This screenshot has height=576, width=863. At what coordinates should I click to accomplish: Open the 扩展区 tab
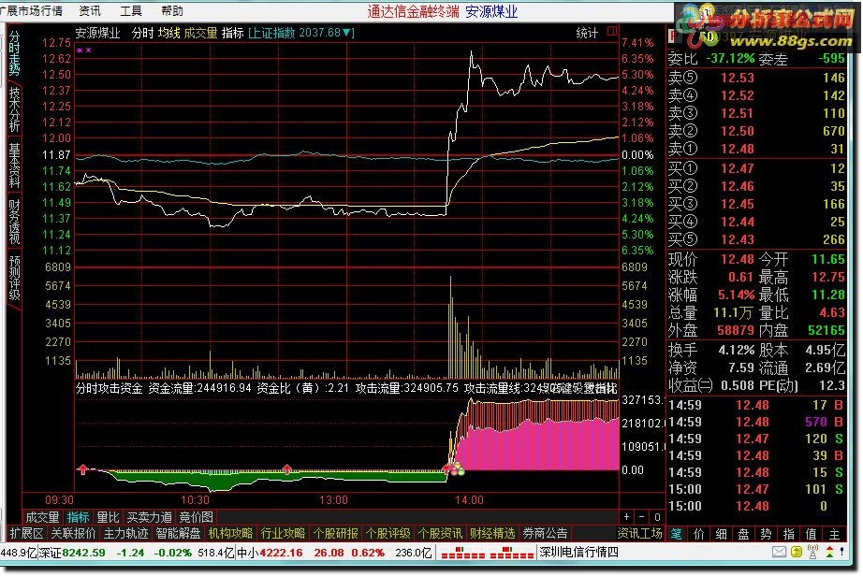point(26,533)
